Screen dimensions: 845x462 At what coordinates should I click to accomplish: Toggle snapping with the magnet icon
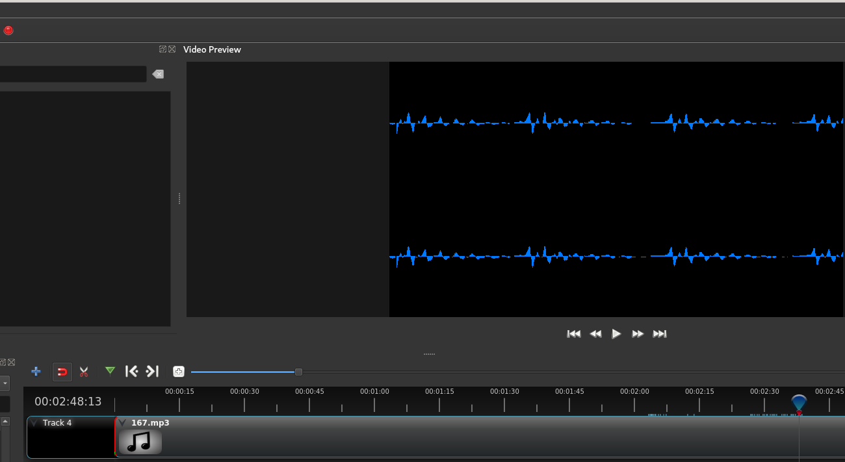pyautogui.click(x=62, y=371)
